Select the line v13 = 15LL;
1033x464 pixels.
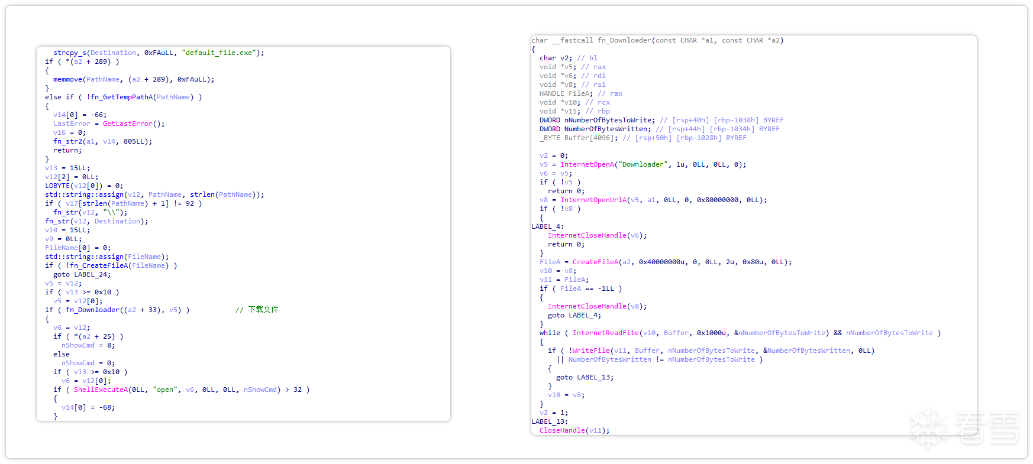(67, 168)
